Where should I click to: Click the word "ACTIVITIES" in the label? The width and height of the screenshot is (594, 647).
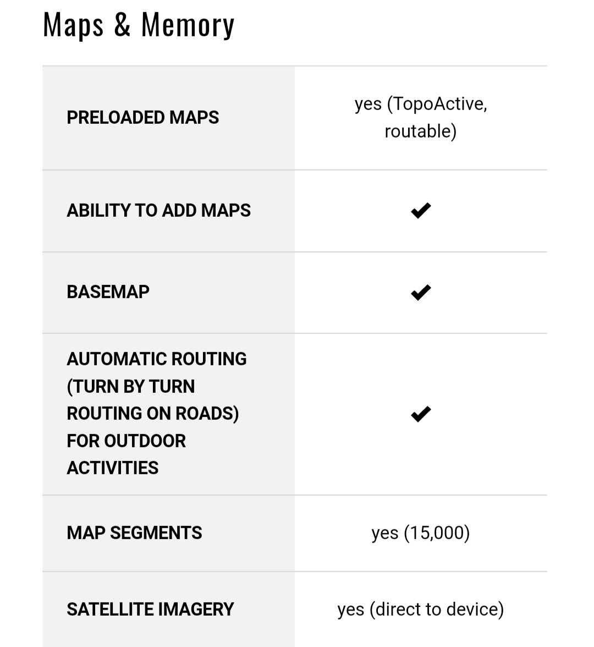click(x=113, y=468)
